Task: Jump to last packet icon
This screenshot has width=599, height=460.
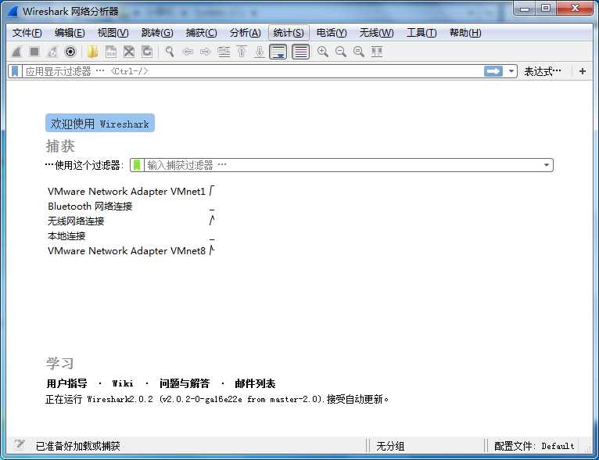Action: 260,52
